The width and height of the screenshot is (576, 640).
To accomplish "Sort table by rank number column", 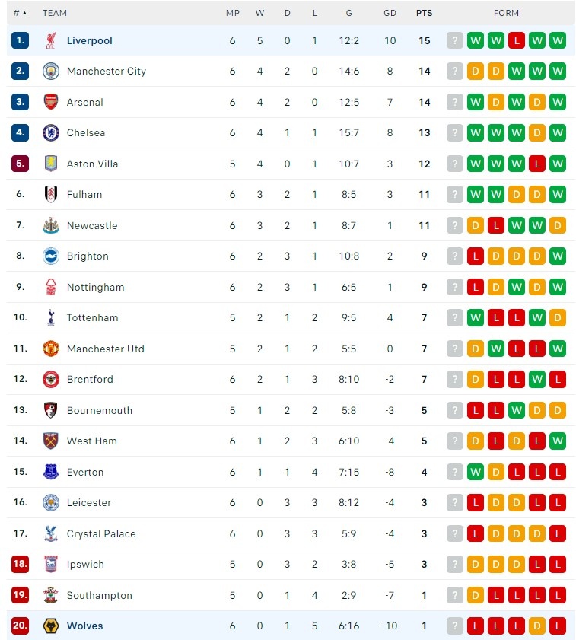I will (20, 13).
